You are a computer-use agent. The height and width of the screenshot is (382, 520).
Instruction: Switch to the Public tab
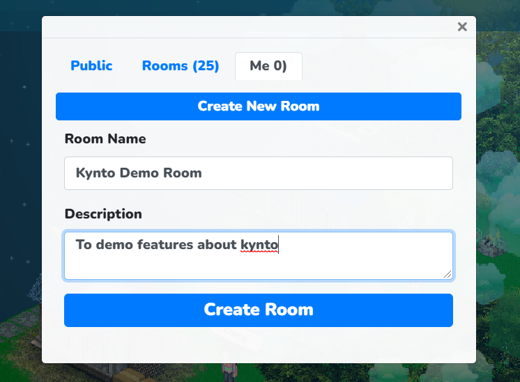tap(91, 66)
